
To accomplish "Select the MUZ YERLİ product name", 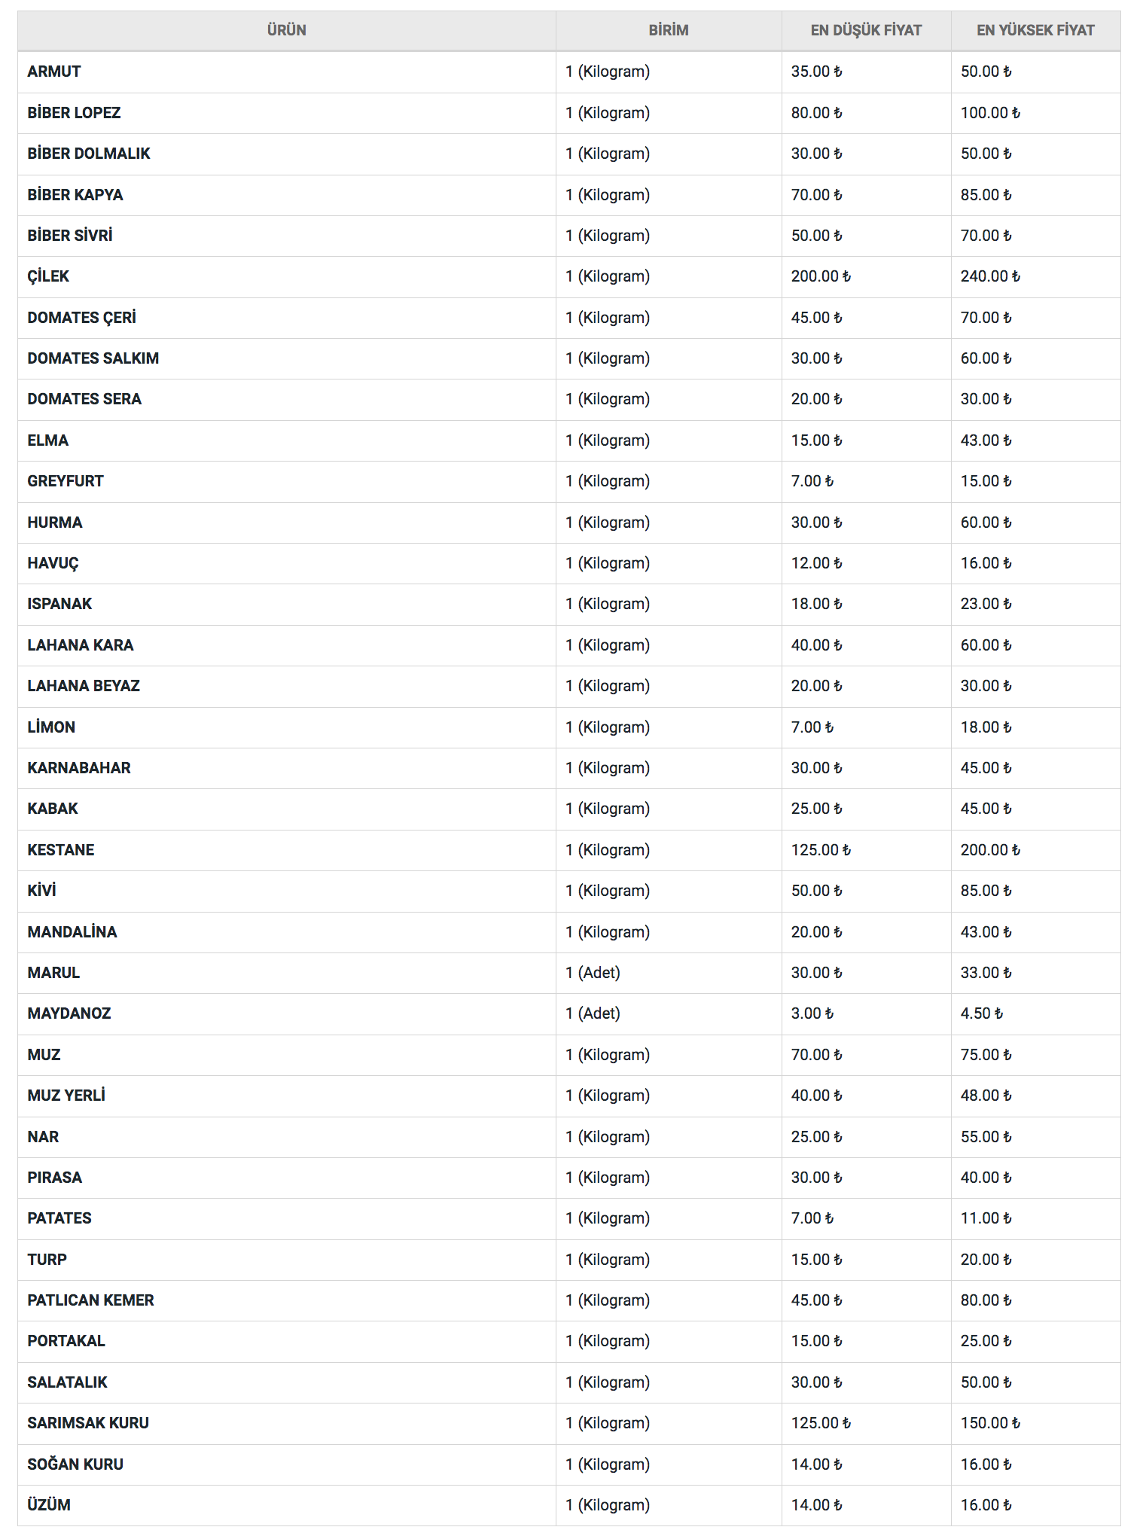I will click(66, 1096).
